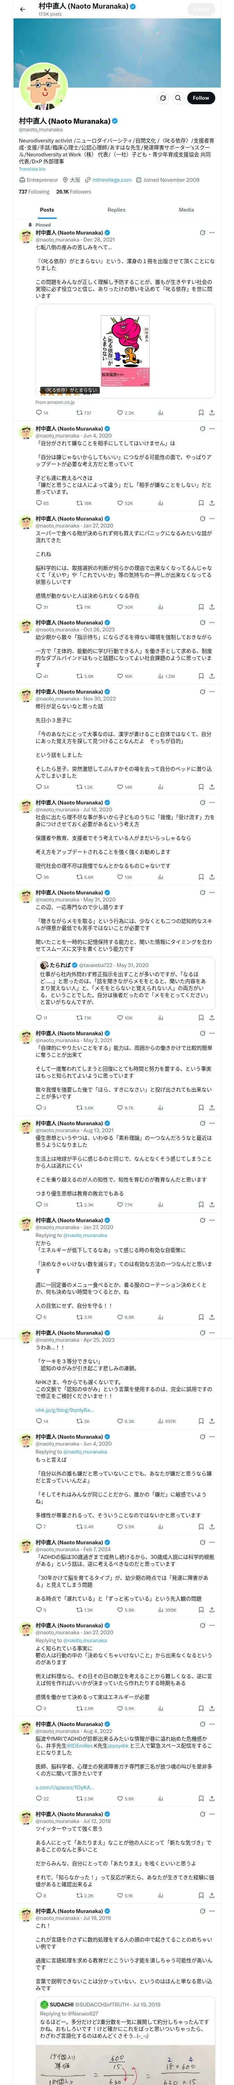Image resolution: width=234 pixels, height=2085 pixels.
Task: Switch to the Replies tab
Action: click(x=116, y=210)
